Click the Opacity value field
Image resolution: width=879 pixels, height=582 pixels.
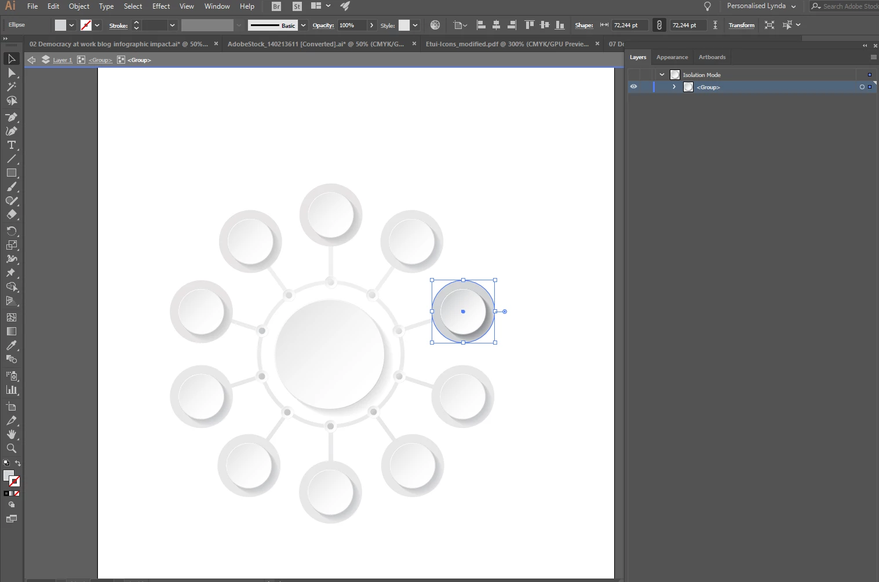[x=353, y=25]
